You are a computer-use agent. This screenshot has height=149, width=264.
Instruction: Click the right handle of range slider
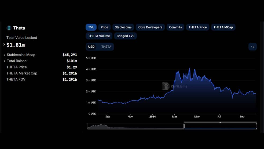coord(256,126)
